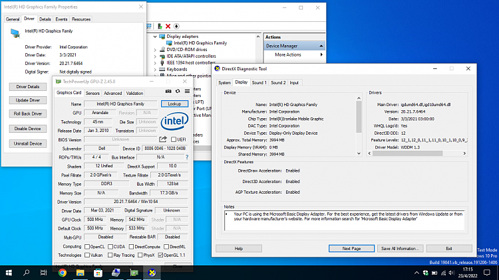
Task: Open Task View from the taskbar
Action: coord(44,273)
